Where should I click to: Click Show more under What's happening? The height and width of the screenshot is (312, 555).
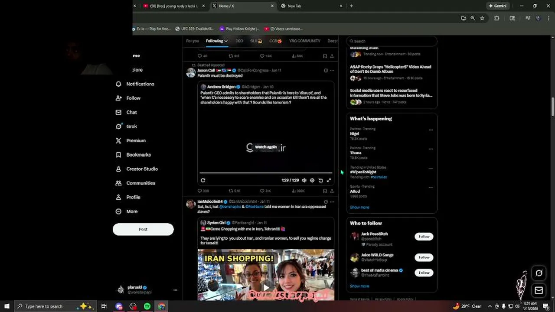click(x=359, y=207)
